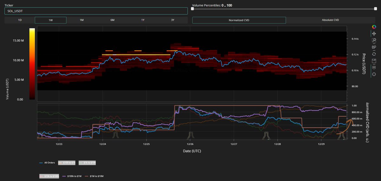Viewport: 381px width, 181px height.
Task: Select the 6M time range tab
Action: 112,20
